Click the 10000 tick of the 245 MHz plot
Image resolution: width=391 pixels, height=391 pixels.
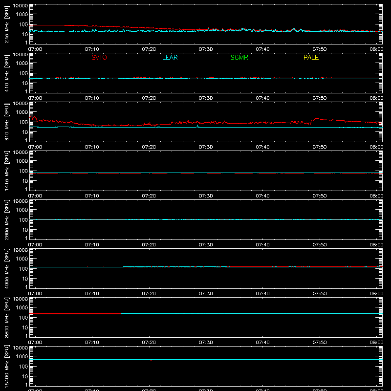click(21, 6)
